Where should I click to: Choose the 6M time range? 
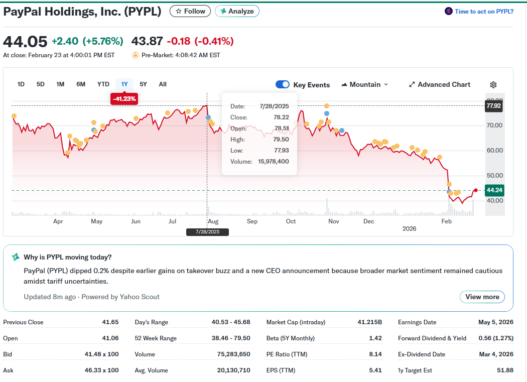(81, 84)
